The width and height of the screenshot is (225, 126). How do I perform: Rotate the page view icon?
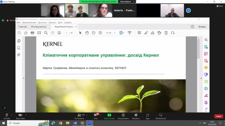click(173, 33)
